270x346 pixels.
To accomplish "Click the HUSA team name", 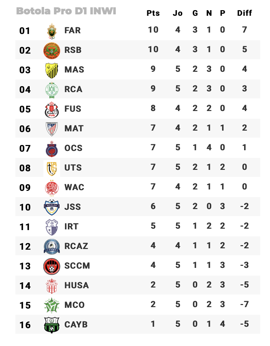I will coord(77,285).
